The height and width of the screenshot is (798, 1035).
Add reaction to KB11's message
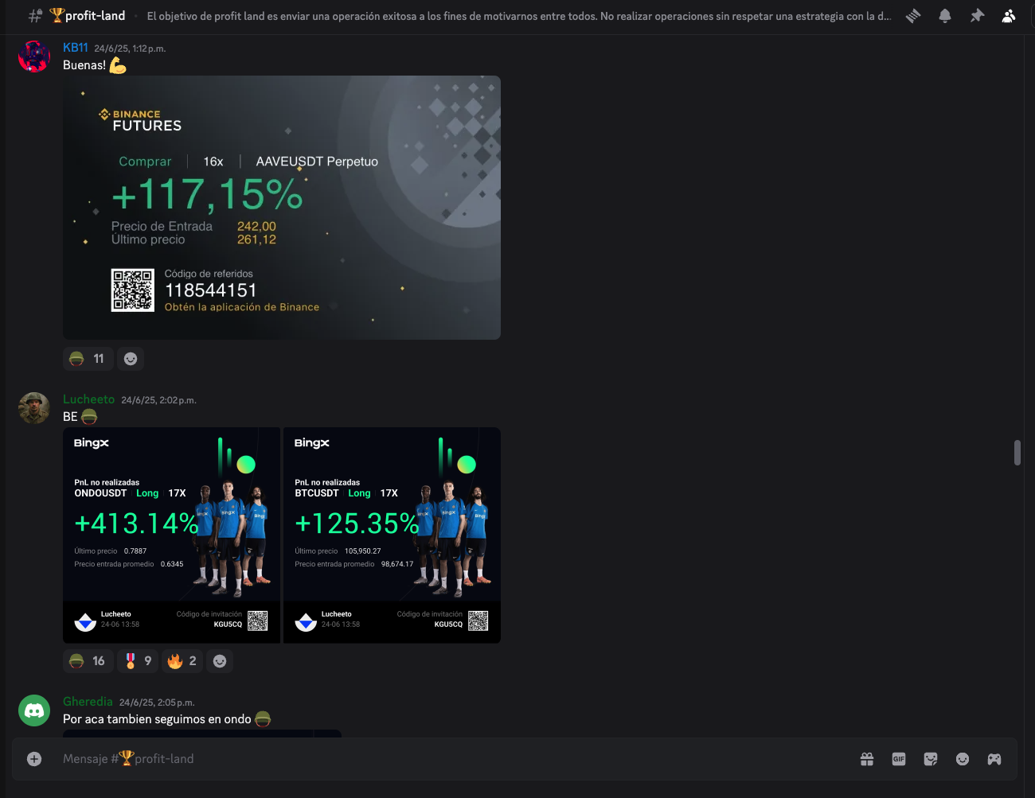point(131,359)
